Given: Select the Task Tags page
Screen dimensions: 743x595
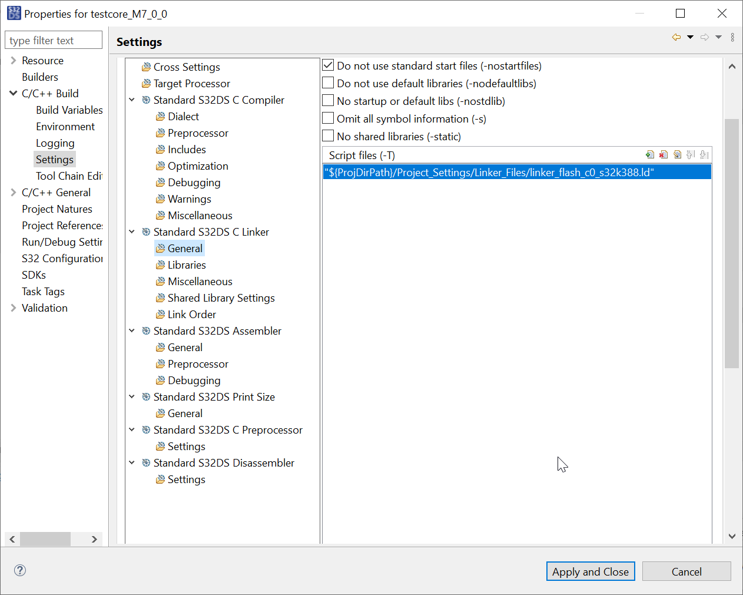Looking at the screenshot, I should 43,291.
